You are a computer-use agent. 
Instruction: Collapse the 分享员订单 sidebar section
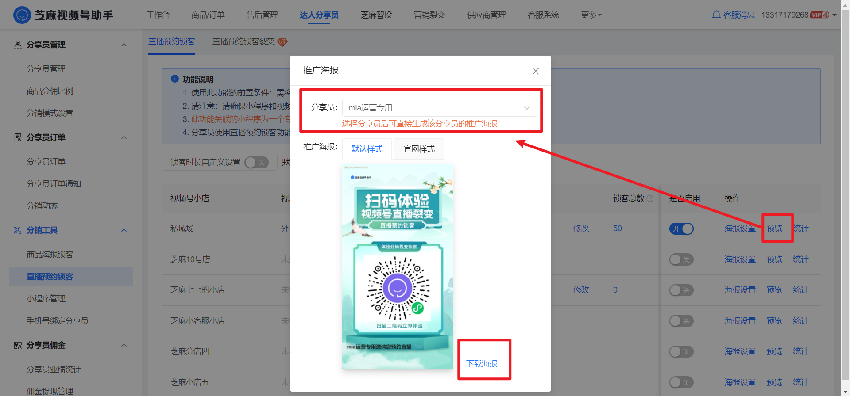[124, 137]
